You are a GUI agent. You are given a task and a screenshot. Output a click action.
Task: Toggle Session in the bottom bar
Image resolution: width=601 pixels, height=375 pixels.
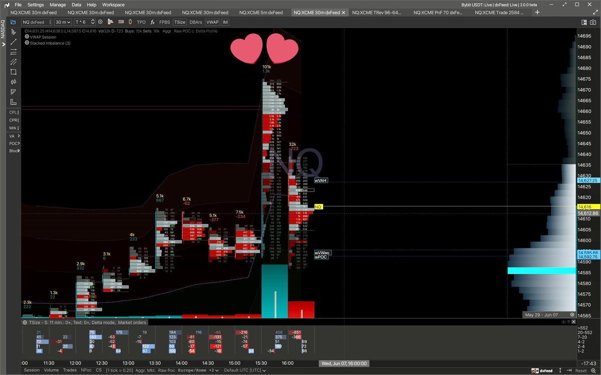click(32, 370)
